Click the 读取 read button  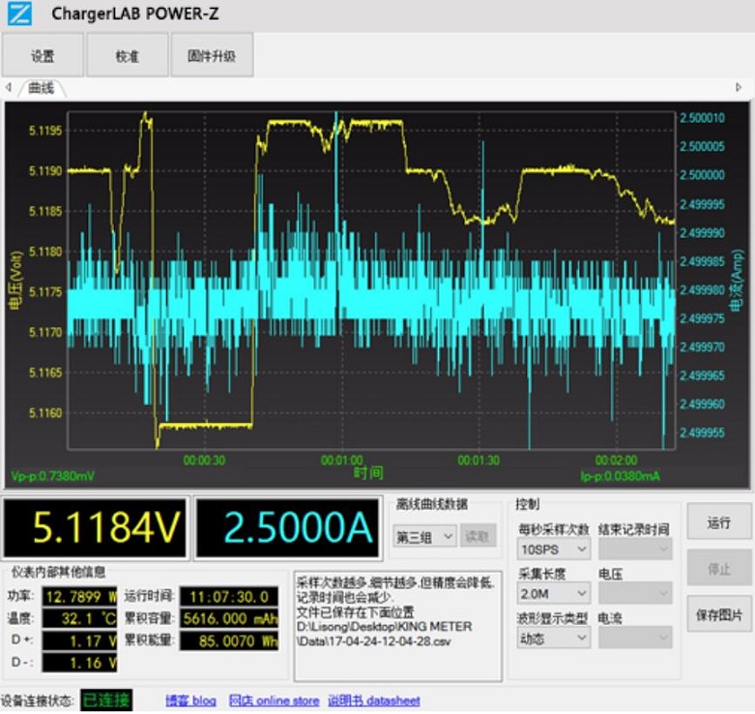click(478, 536)
